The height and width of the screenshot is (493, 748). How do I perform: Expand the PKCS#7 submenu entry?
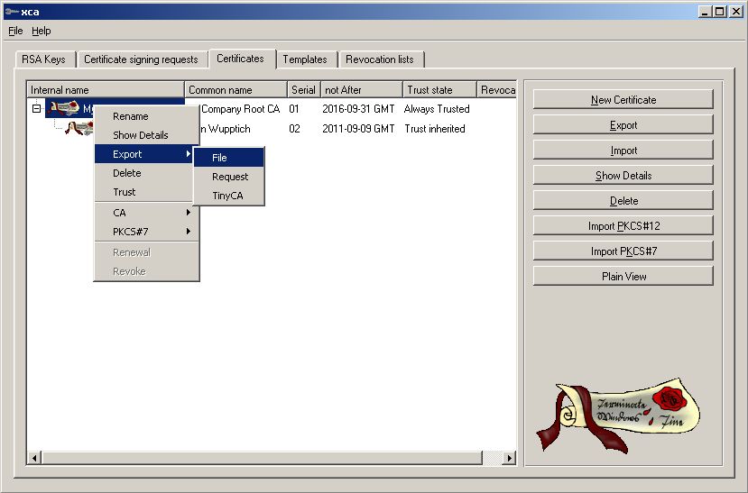(146, 232)
